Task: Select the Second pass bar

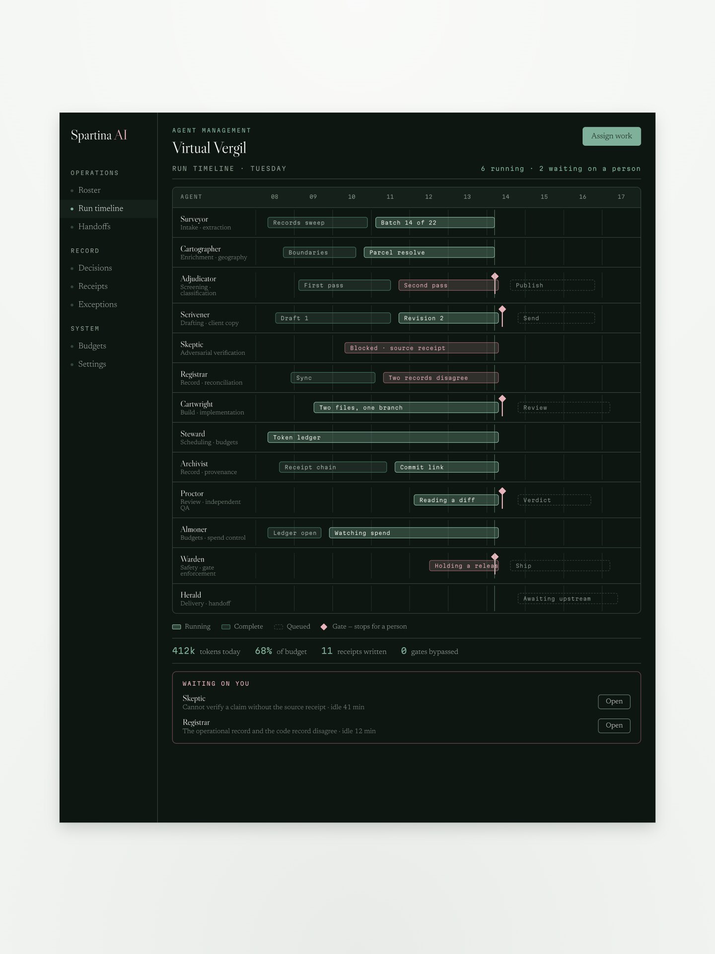Action: (x=448, y=285)
